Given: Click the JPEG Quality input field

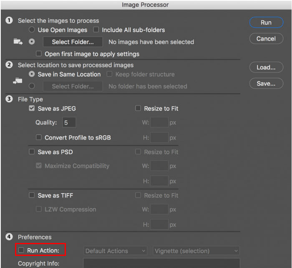Looking at the screenshot, I should (x=69, y=122).
